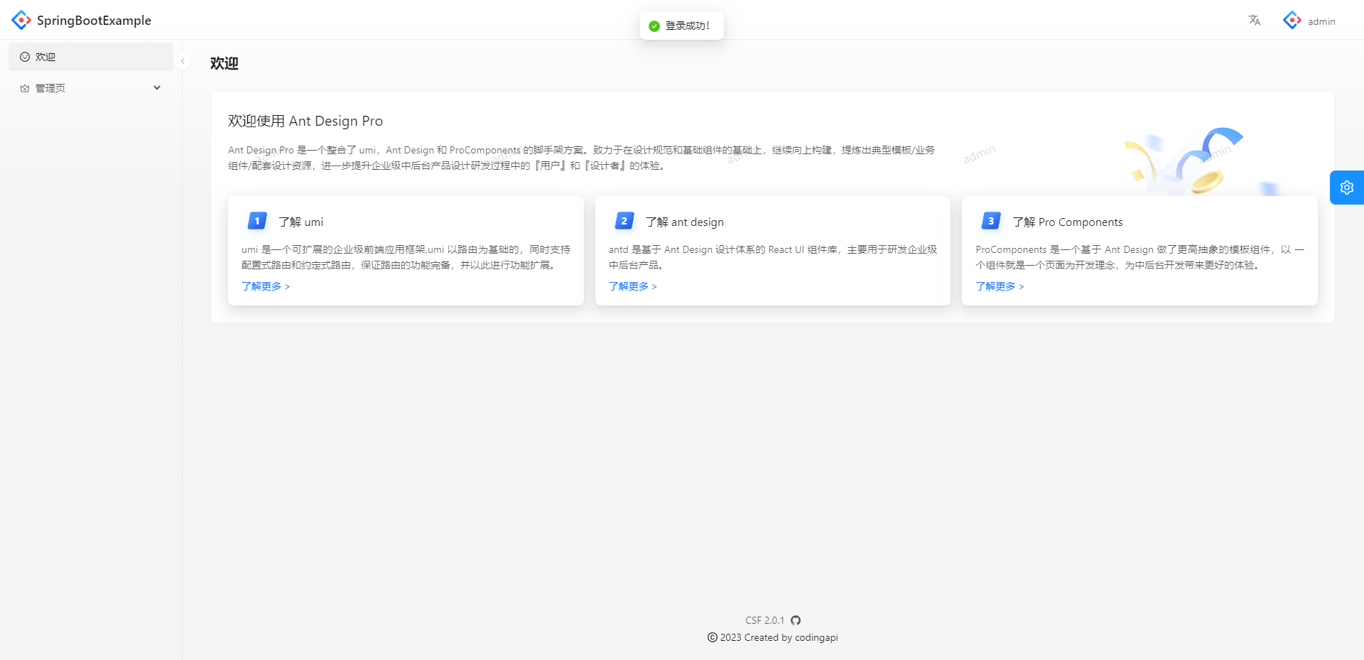Click the GitHub icon in footer
Screen dimensions: 1364x660
click(x=796, y=620)
